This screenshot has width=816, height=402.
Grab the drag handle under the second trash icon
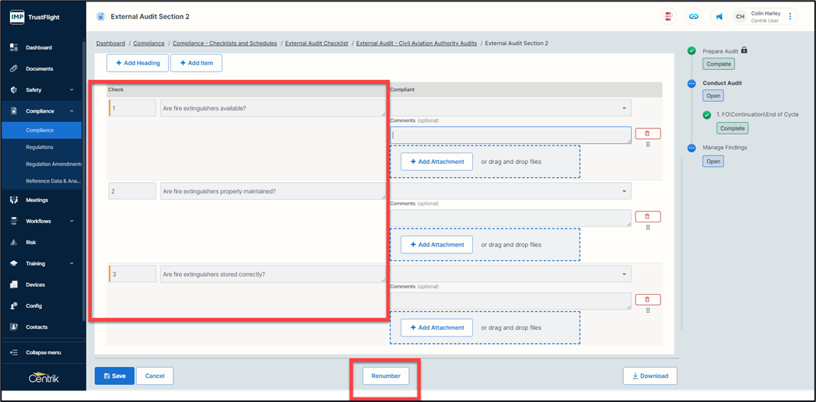[648, 228]
